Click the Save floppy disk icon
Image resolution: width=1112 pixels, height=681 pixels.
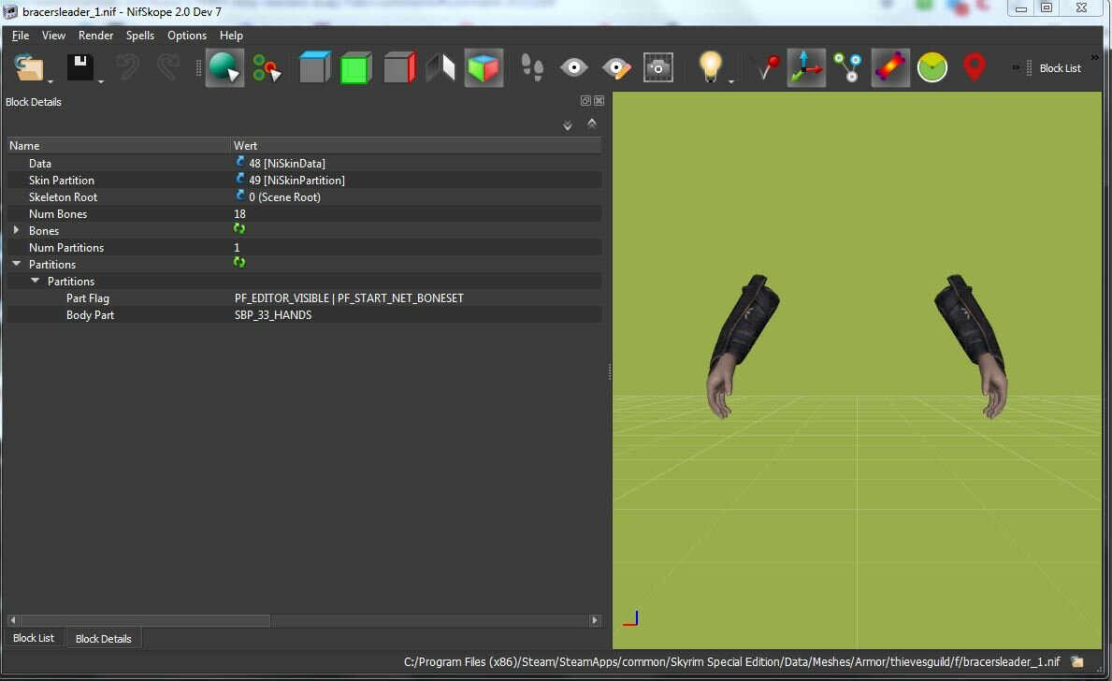pyautogui.click(x=80, y=67)
